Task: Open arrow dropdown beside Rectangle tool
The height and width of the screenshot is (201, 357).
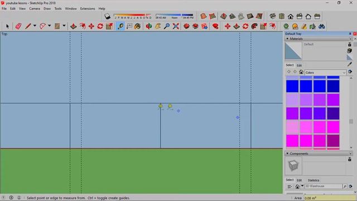Action: tap(64, 26)
